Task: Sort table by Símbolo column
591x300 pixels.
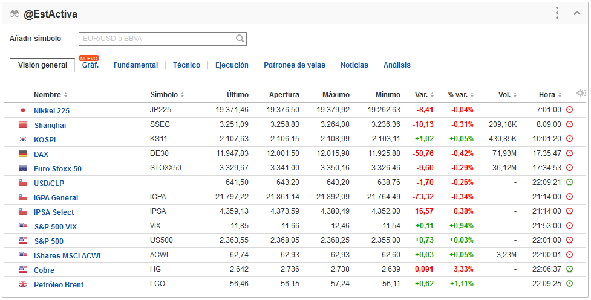Action: tap(168, 95)
